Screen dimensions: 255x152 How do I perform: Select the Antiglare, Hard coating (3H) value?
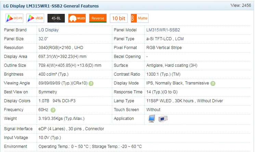[172, 65]
